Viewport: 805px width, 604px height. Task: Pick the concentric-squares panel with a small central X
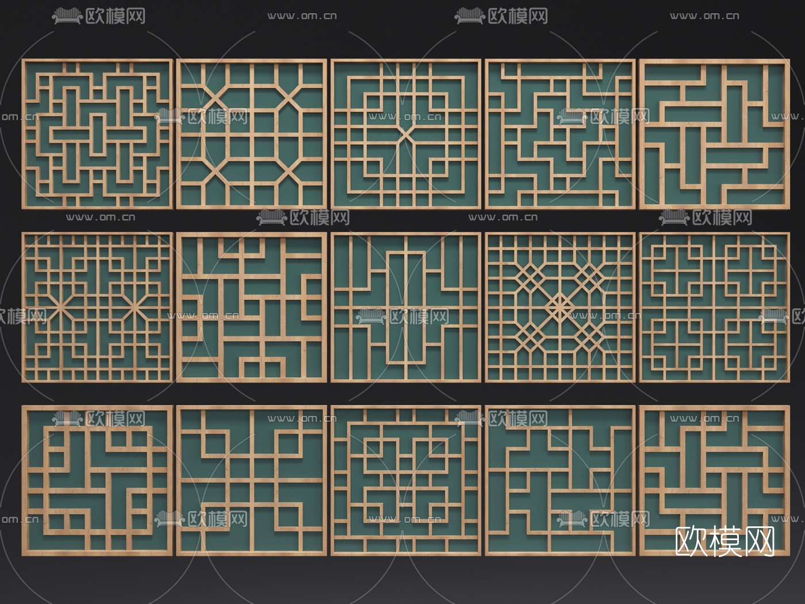[406, 134]
